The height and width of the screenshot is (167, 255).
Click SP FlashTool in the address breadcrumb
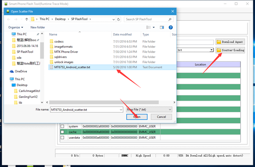pos(79,19)
